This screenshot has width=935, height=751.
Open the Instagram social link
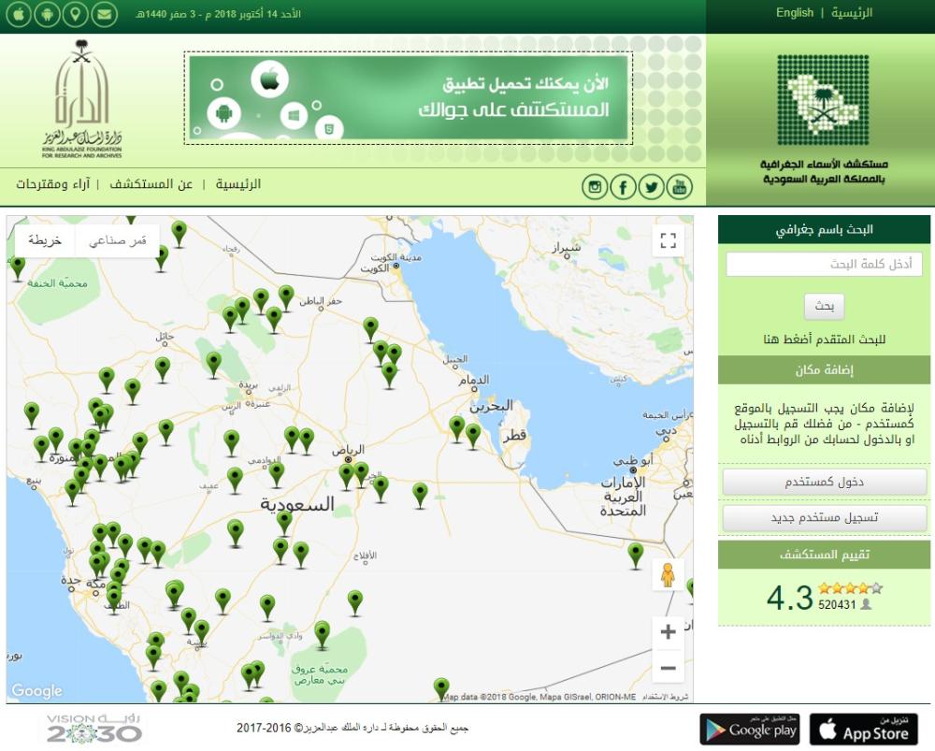point(595,187)
